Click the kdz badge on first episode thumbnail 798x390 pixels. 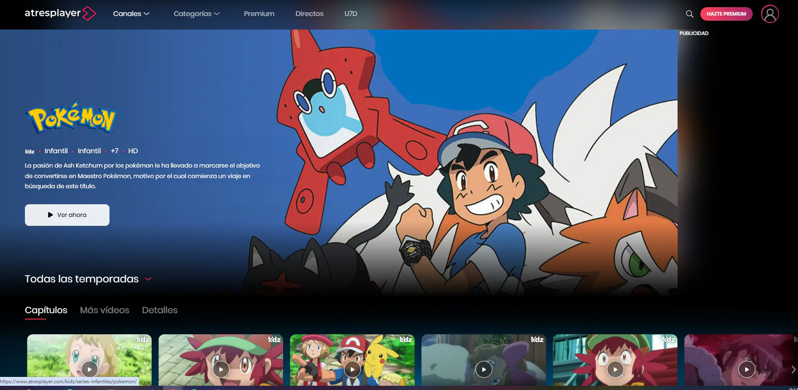(143, 339)
